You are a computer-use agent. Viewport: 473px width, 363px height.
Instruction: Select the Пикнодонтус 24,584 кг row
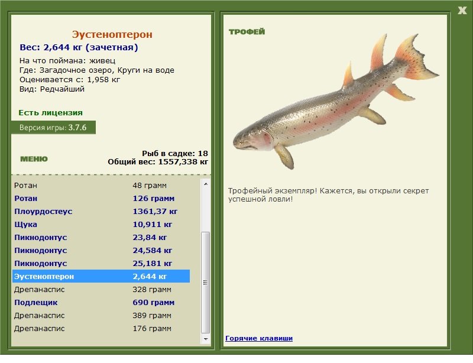pos(101,251)
